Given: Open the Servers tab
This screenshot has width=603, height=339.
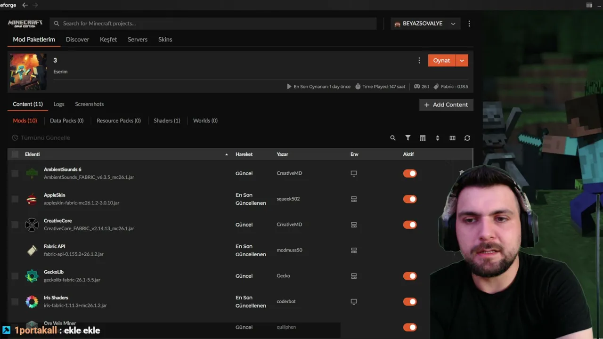Looking at the screenshot, I should (x=138, y=40).
